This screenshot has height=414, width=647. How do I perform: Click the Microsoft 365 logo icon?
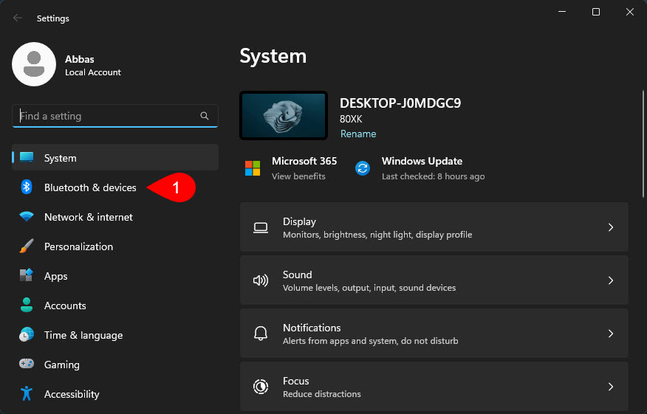coord(253,168)
